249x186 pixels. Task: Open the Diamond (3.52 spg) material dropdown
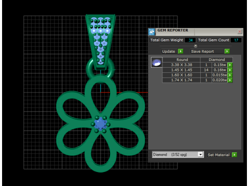(200, 154)
